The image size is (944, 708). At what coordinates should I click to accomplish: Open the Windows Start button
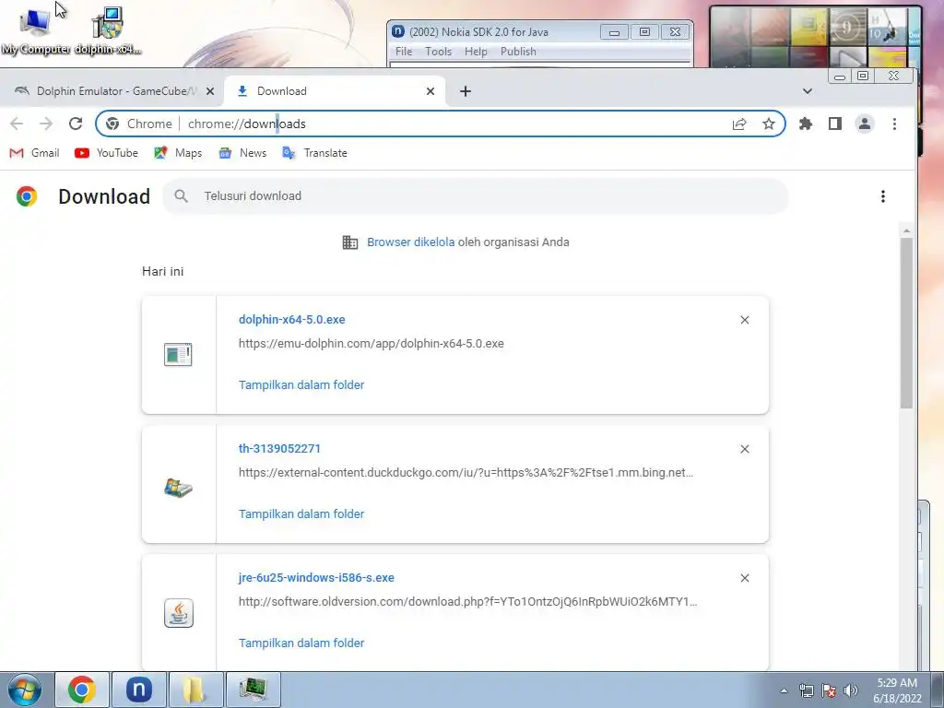[25, 690]
